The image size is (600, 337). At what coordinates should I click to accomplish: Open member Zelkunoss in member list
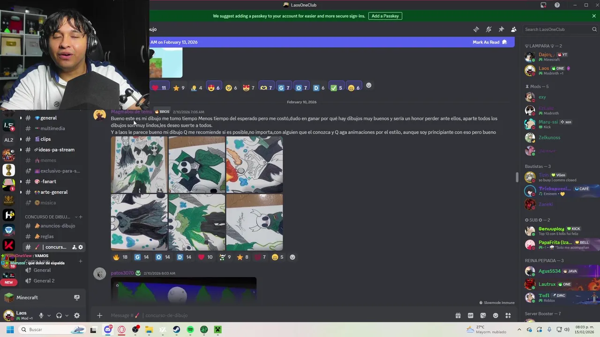click(560, 138)
